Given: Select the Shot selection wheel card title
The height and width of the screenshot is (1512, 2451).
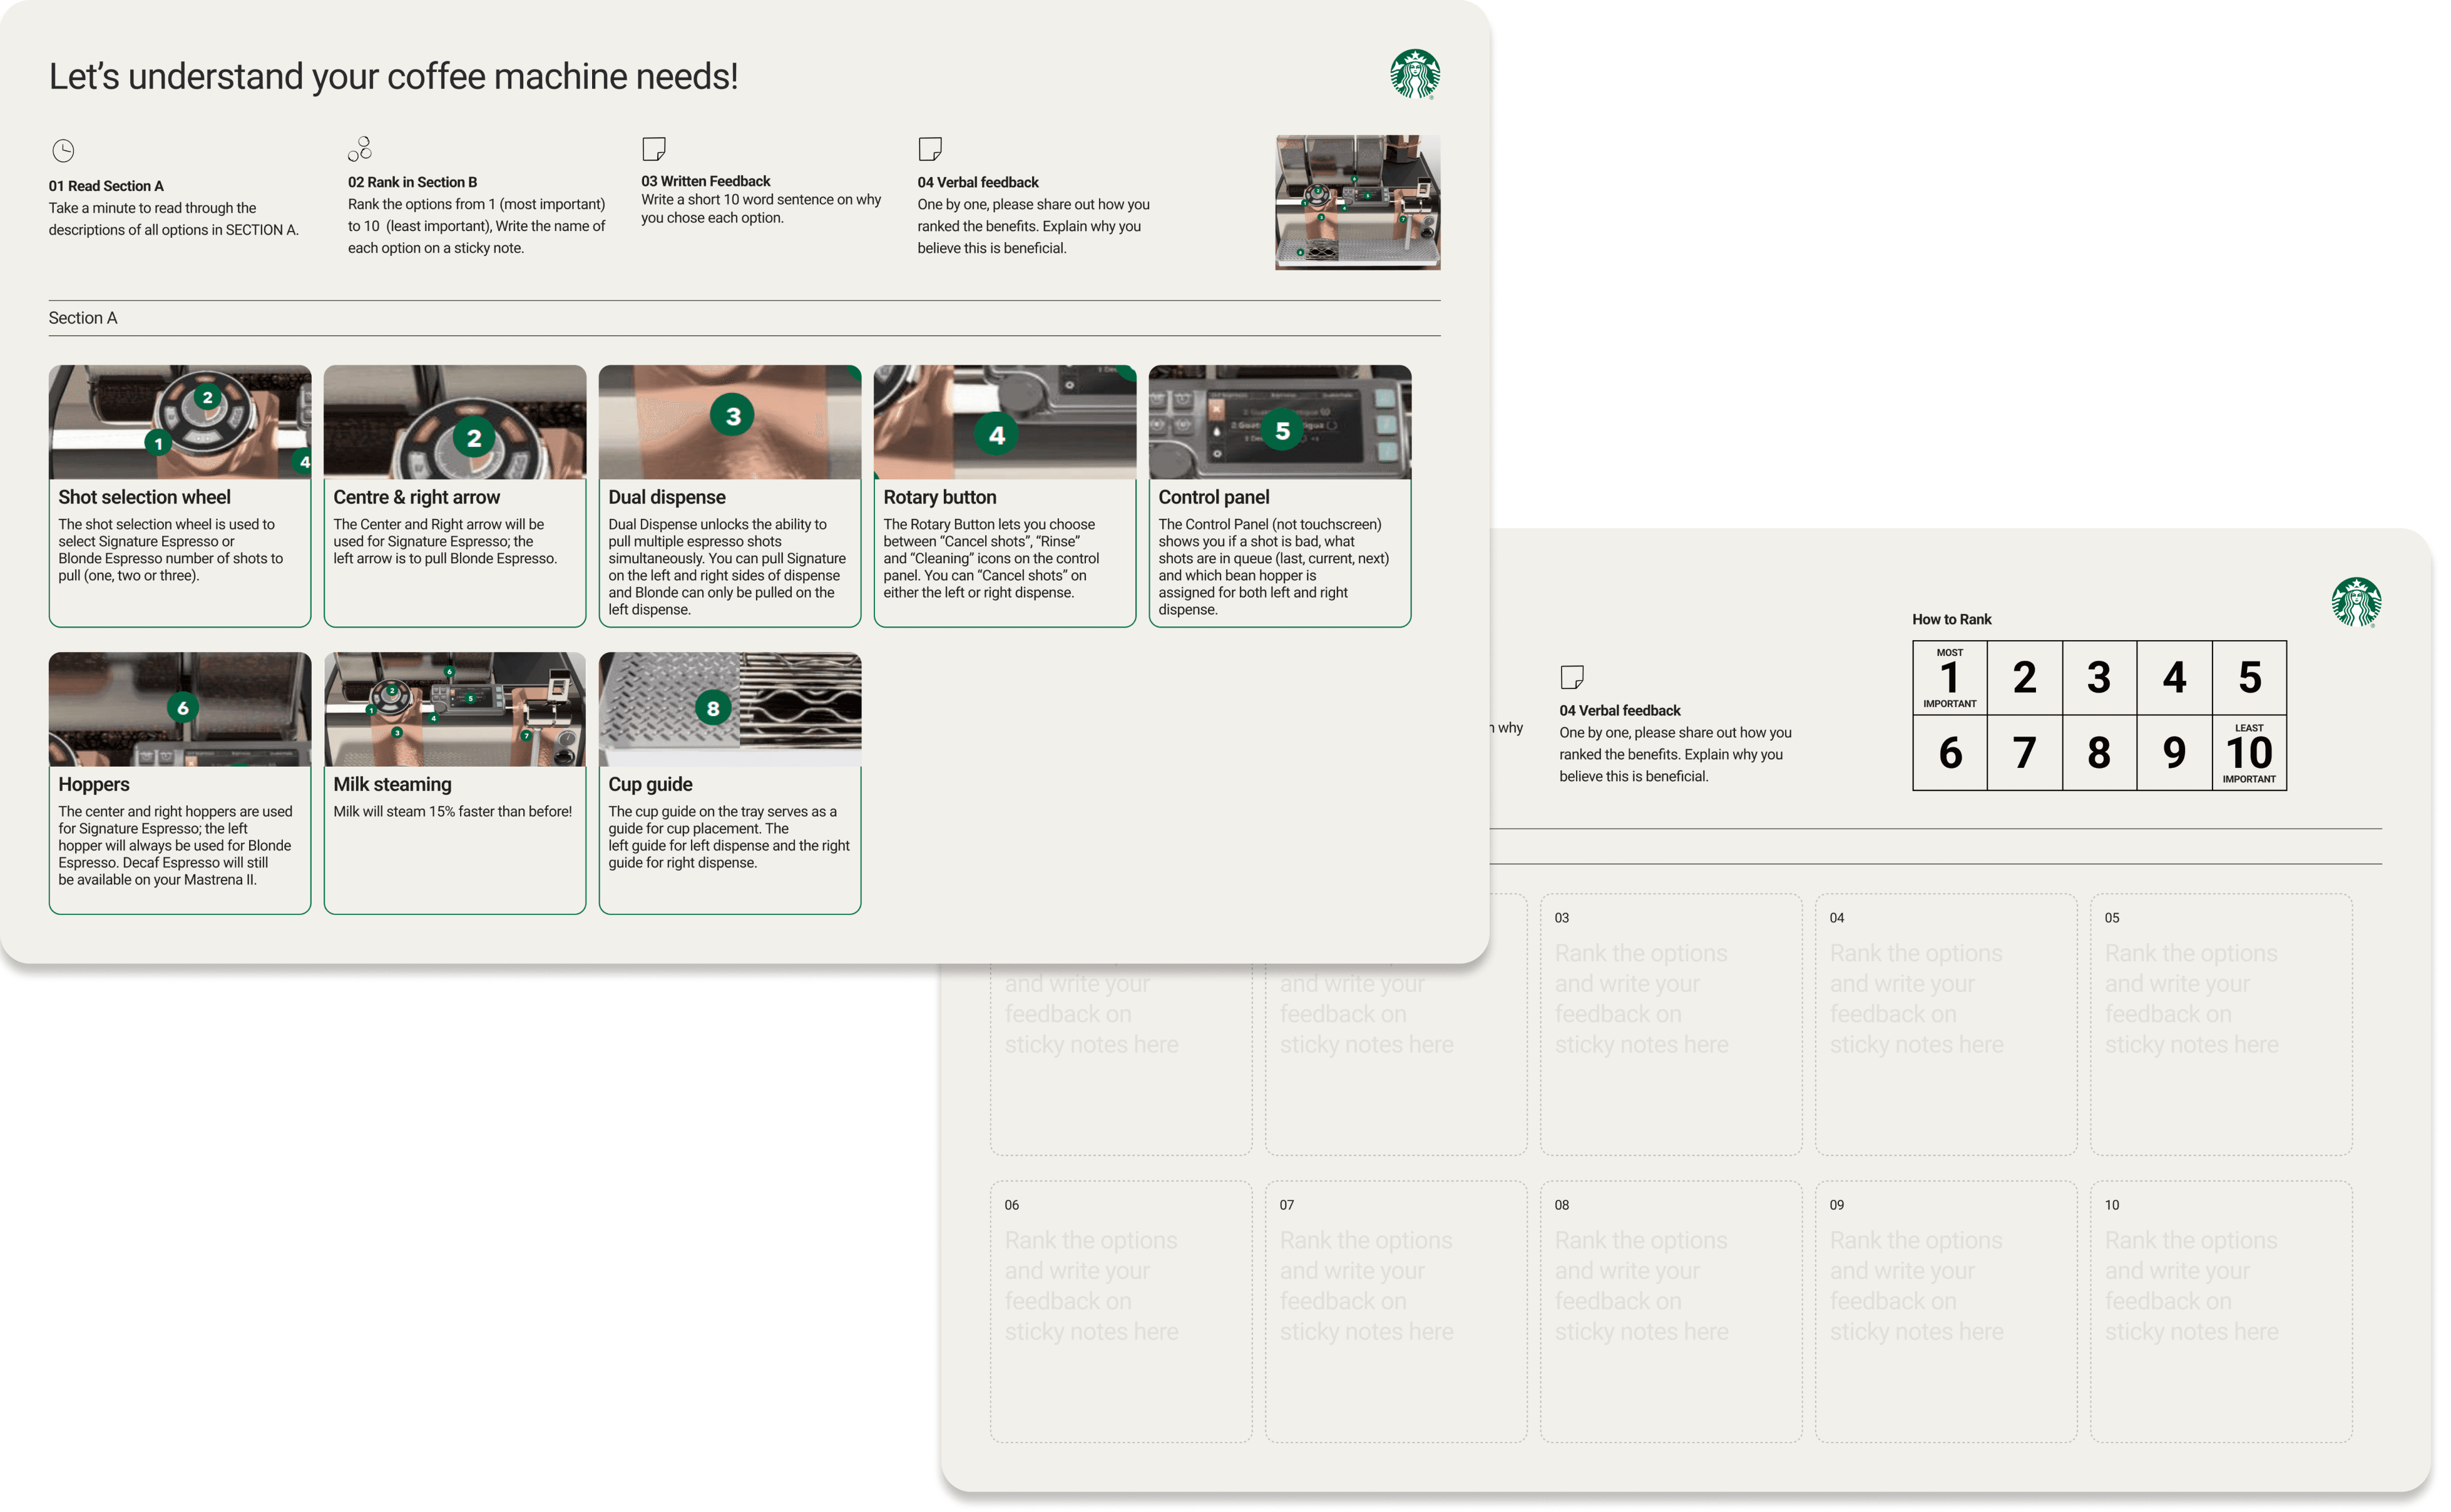Looking at the screenshot, I should click(x=144, y=497).
